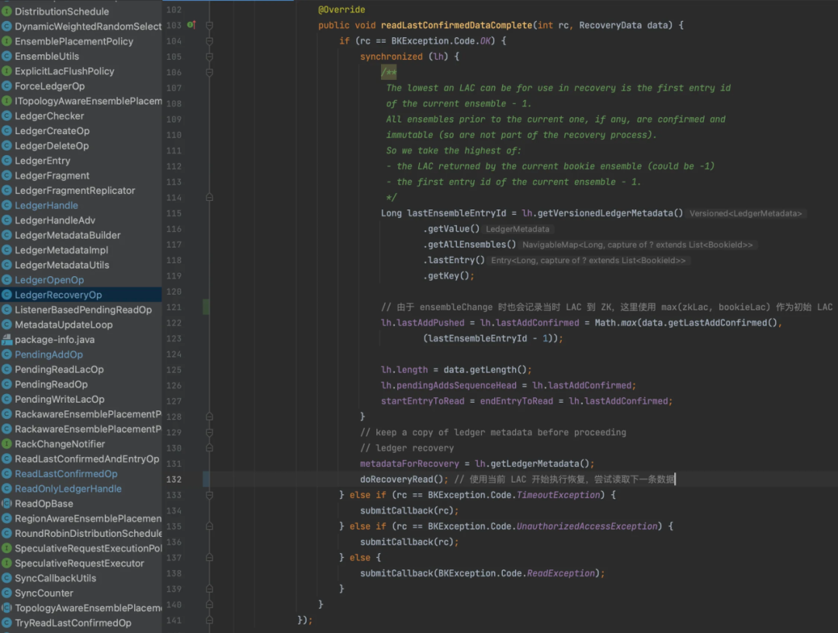Open ReadLastConfirmedOp file
This screenshot has width=838, height=633.
(66, 474)
